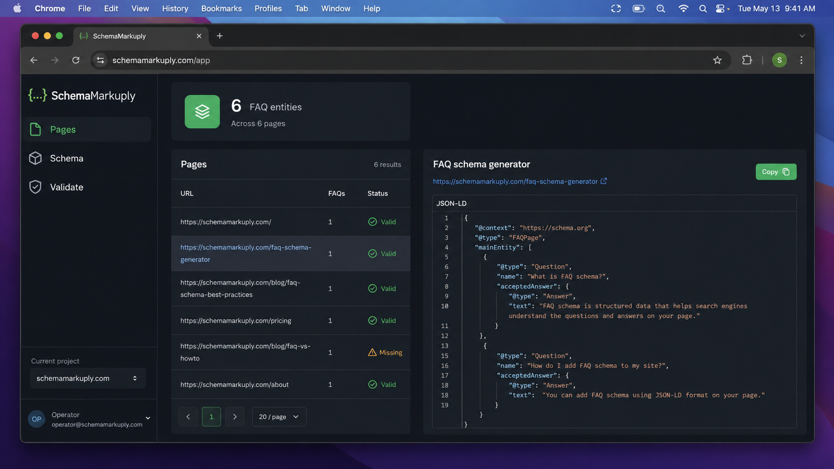
Task: Open Spotlight search in menu bar
Action: [x=703, y=8]
